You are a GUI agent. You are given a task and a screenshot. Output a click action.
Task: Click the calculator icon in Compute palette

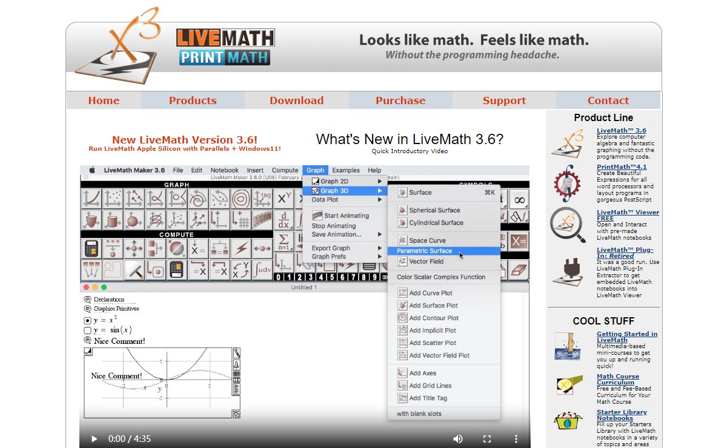point(91,248)
